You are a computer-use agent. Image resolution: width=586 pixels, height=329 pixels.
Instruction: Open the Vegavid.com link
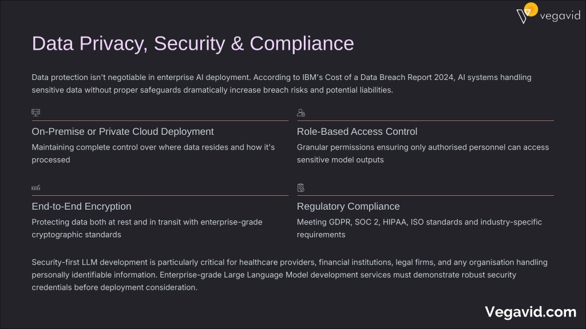click(x=530, y=311)
